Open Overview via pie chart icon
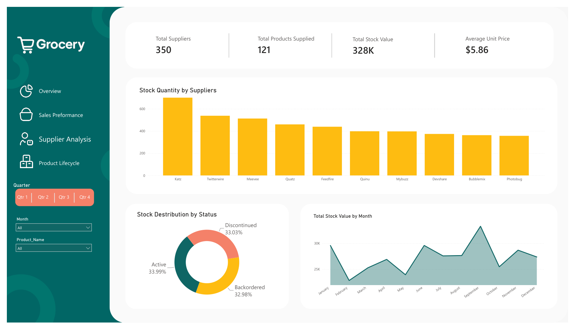The height and width of the screenshot is (330, 575). 26,91
